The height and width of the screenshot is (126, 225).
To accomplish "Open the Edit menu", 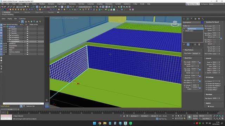I will pyautogui.click(x=8, y=4).
